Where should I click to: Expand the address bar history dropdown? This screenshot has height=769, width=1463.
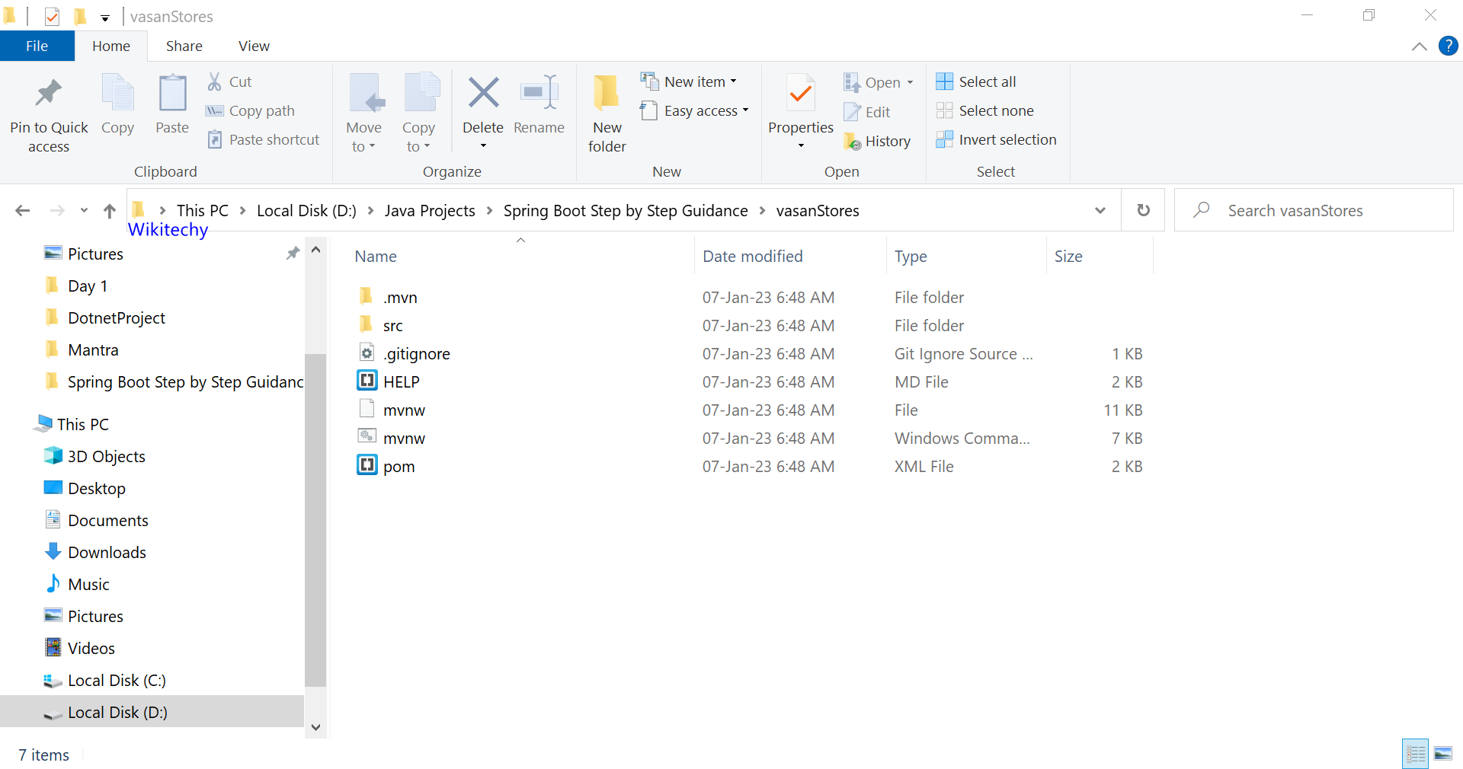(x=1100, y=210)
